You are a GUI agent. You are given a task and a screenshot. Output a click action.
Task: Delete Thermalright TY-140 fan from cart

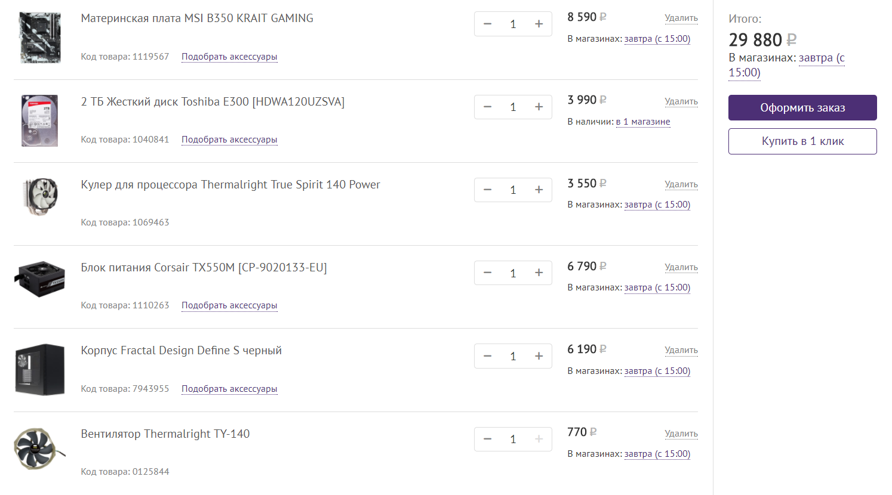pos(681,434)
